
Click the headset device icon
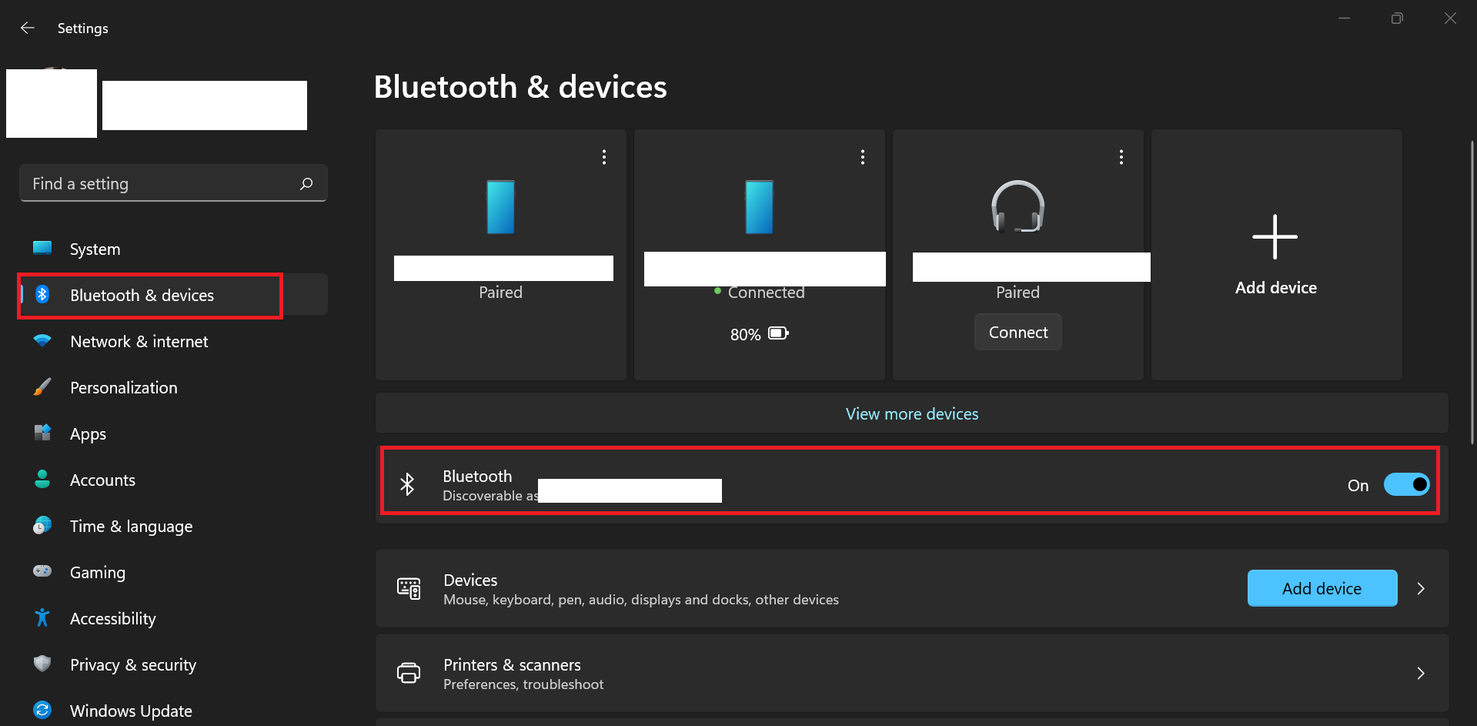1018,206
